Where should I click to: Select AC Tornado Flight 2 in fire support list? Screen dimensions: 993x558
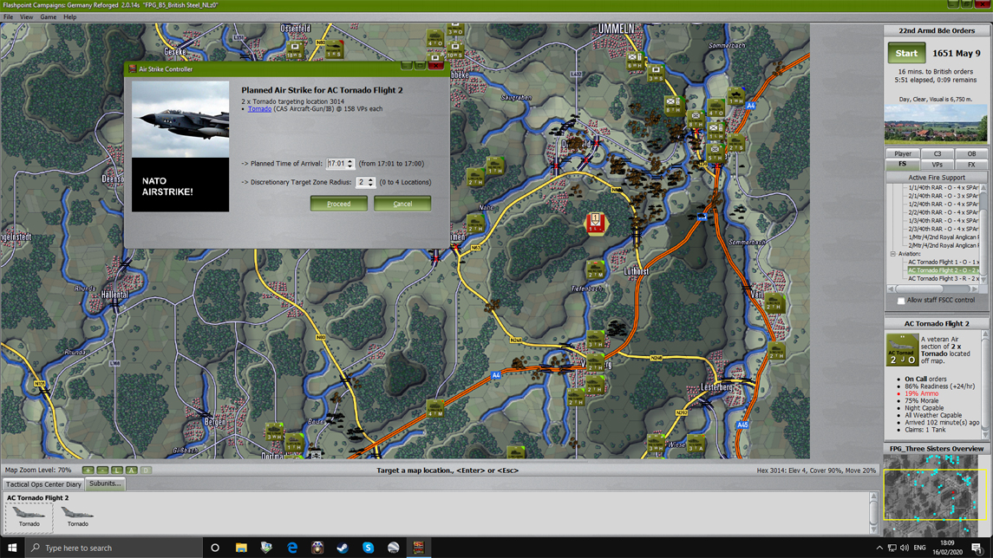(x=943, y=270)
